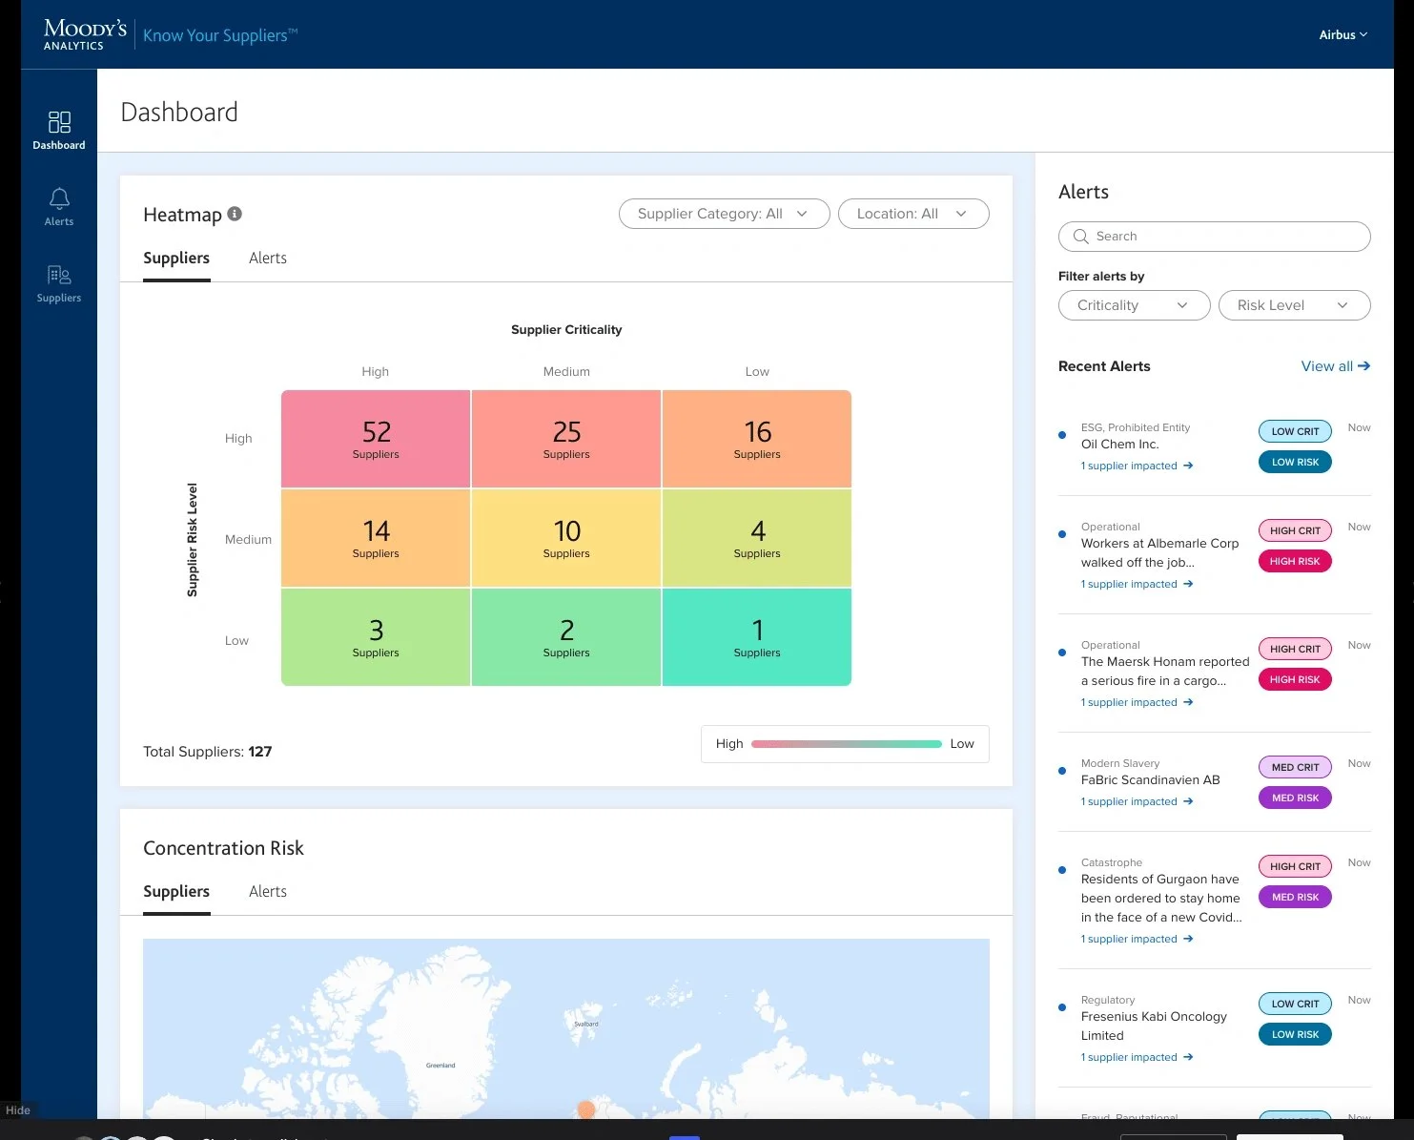
Task: Open the Dashboard sidebar icon
Action: pos(59,122)
